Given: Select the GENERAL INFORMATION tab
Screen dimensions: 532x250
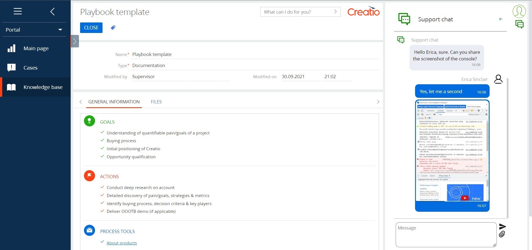Looking at the screenshot, I should (114, 102).
